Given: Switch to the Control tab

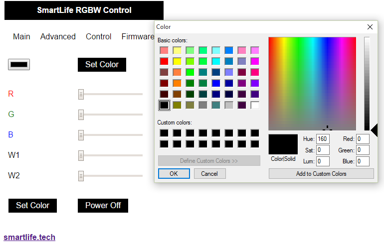Looking at the screenshot, I should point(98,37).
